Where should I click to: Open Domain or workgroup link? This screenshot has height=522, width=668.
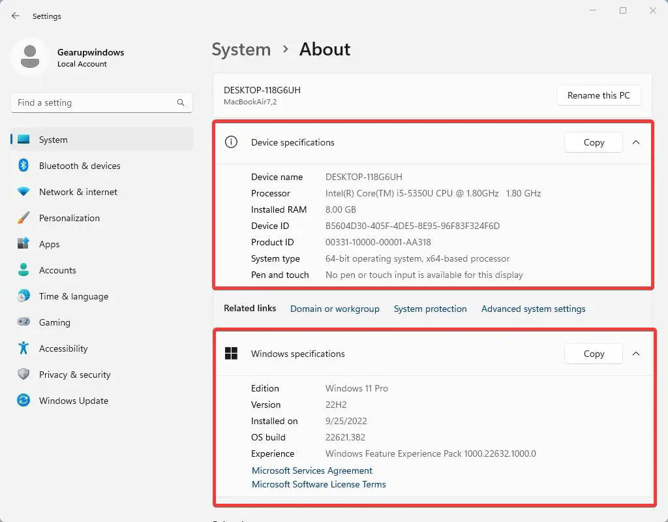tap(335, 309)
